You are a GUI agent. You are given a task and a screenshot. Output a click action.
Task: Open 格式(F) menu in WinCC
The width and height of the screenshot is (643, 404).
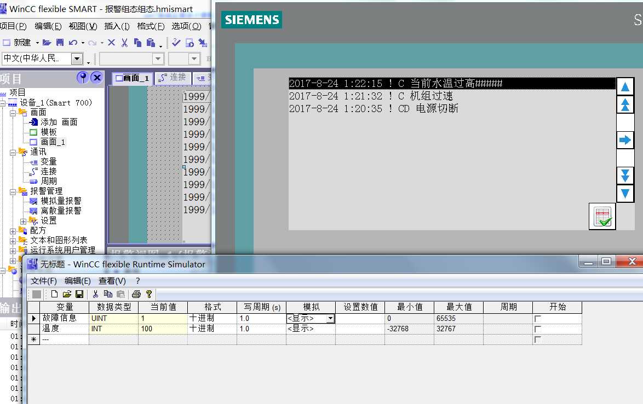click(x=151, y=26)
